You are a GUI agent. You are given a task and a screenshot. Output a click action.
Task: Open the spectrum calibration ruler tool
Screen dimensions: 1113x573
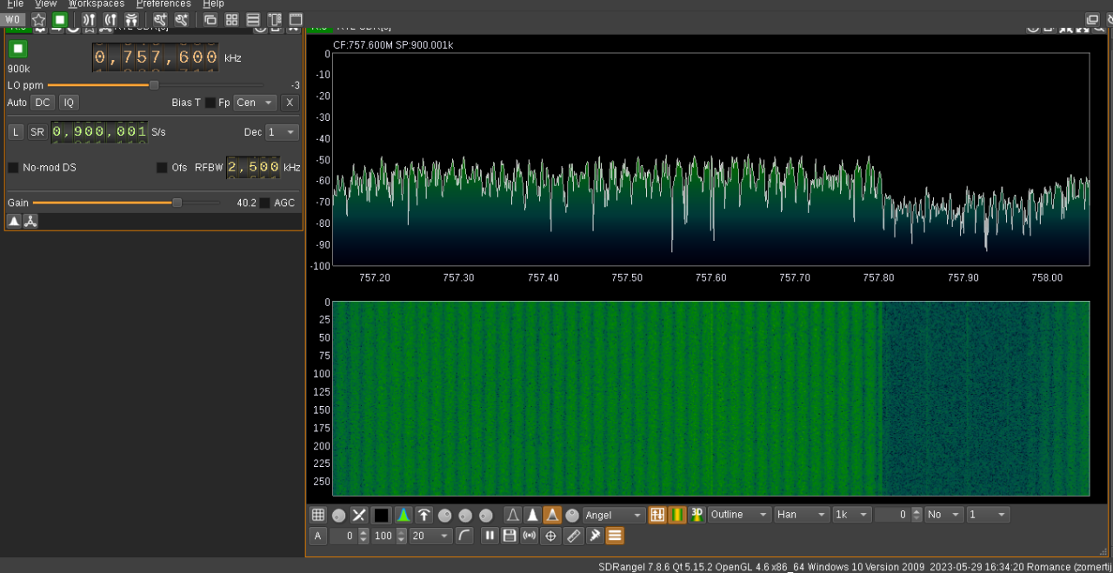click(574, 536)
